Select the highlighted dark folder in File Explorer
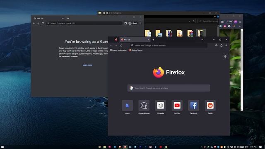Screen dimensions: 265x149 coord(201,33)
